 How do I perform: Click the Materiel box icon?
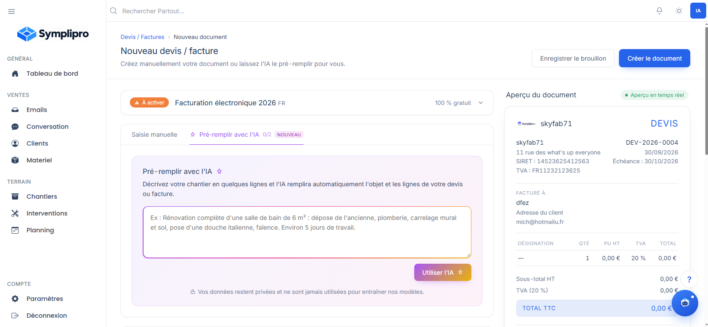(15, 160)
